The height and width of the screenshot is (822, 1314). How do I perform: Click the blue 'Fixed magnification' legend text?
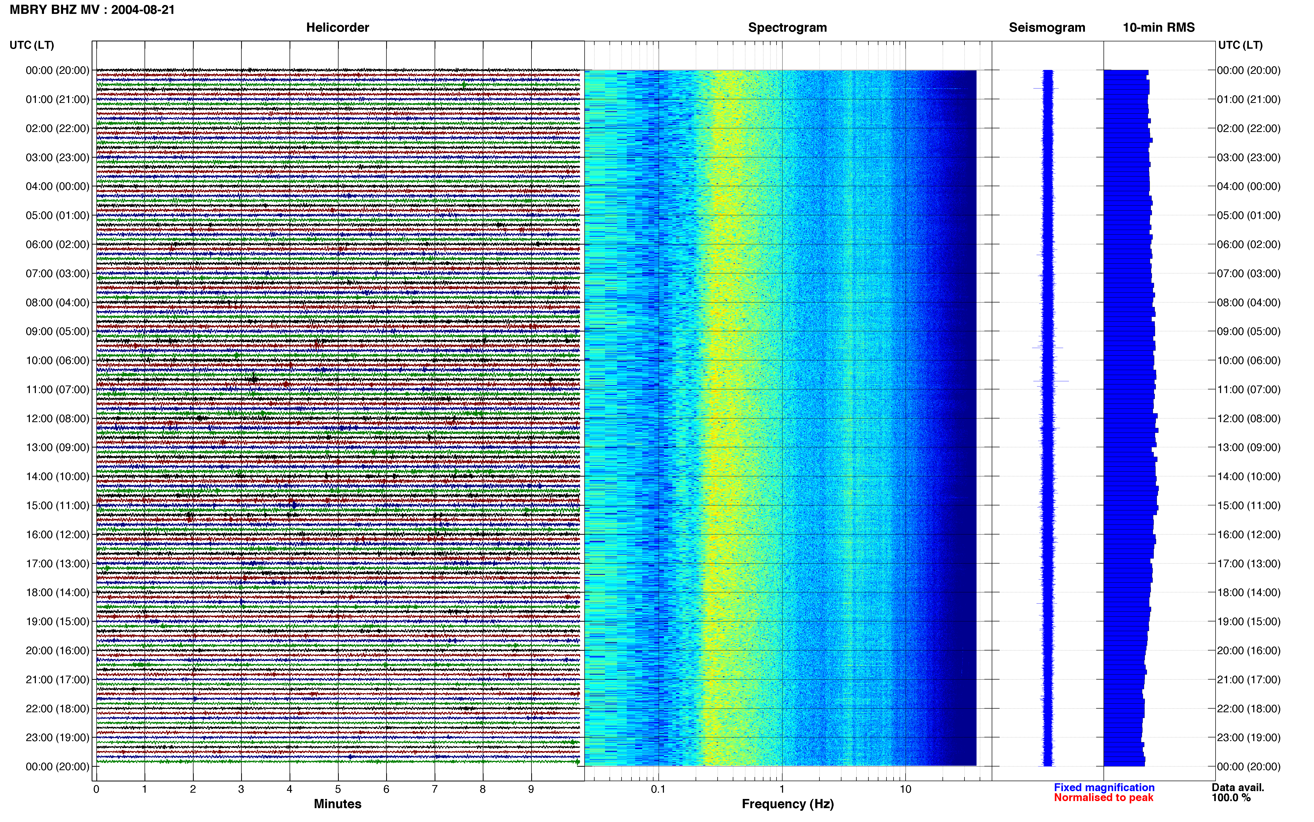point(1104,787)
